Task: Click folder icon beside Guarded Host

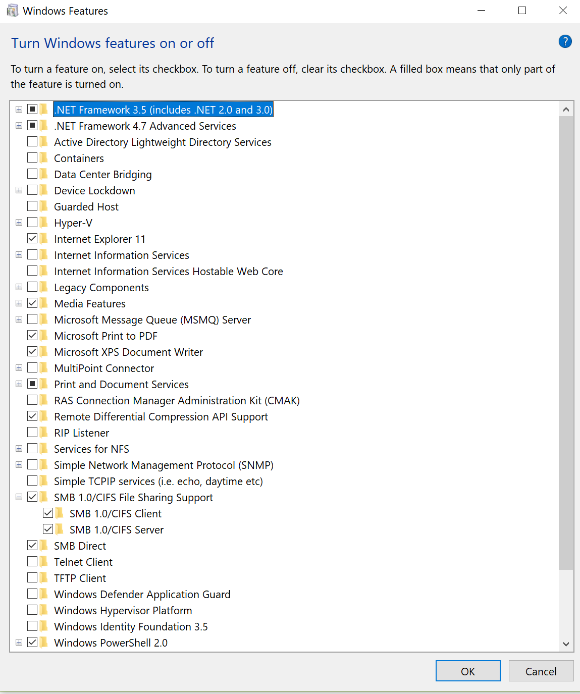Action: [44, 206]
